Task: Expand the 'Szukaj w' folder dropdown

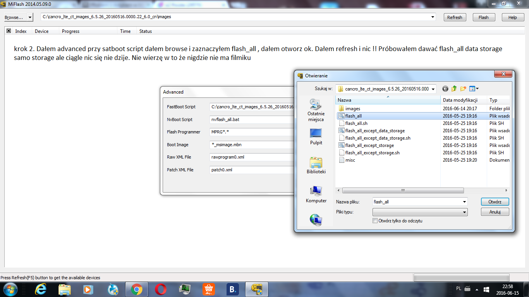Action: tap(433, 89)
